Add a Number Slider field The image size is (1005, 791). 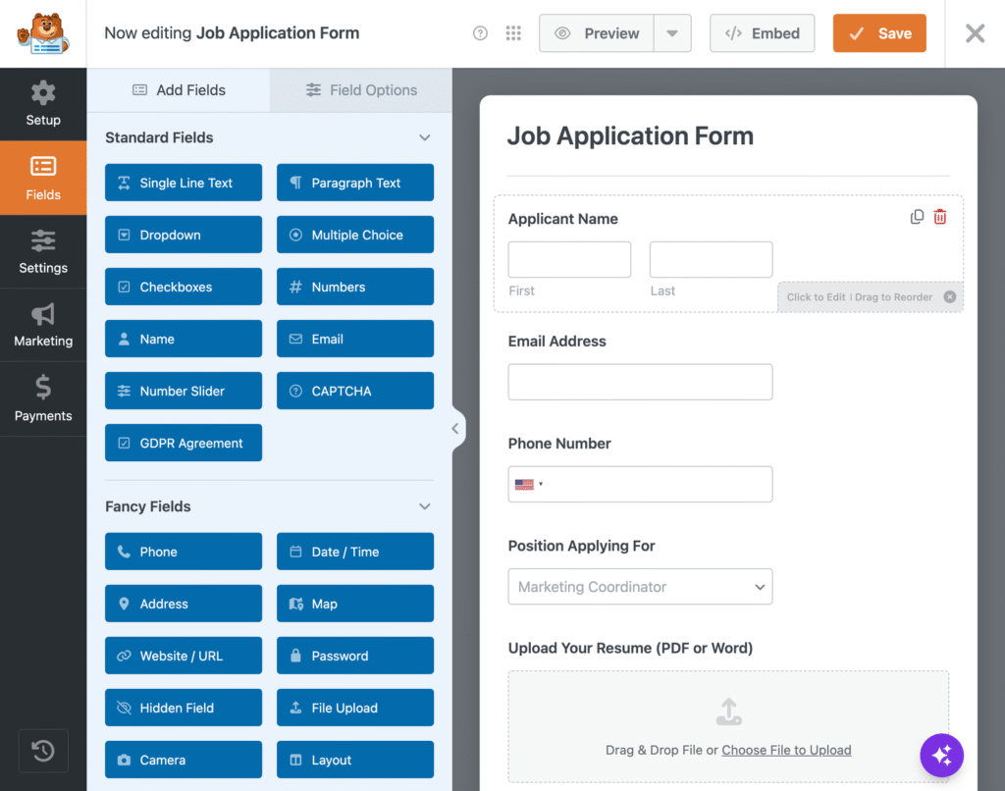184,391
